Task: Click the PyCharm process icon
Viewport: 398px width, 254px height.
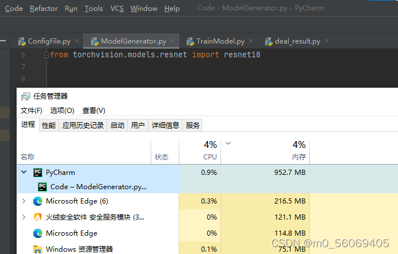Action: point(38,173)
